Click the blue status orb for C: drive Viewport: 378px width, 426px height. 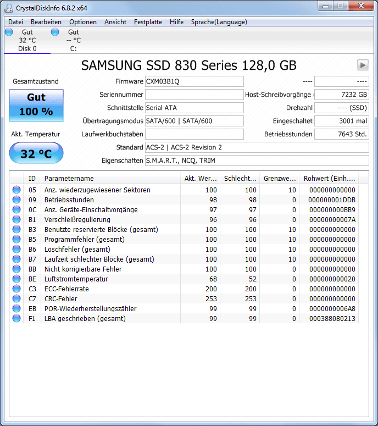[x=55, y=32]
